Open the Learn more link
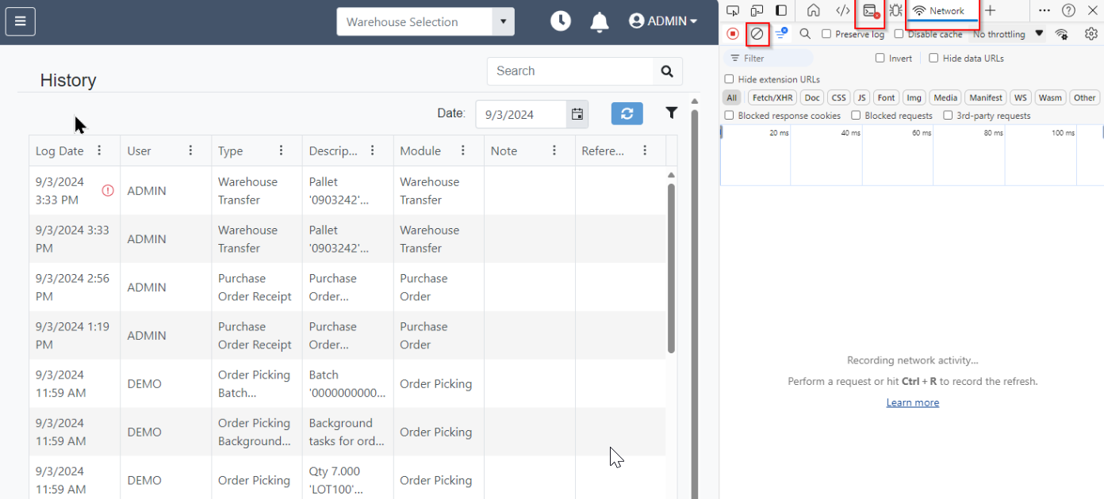The height and width of the screenshot is (499, 1104). click(912, 402)
